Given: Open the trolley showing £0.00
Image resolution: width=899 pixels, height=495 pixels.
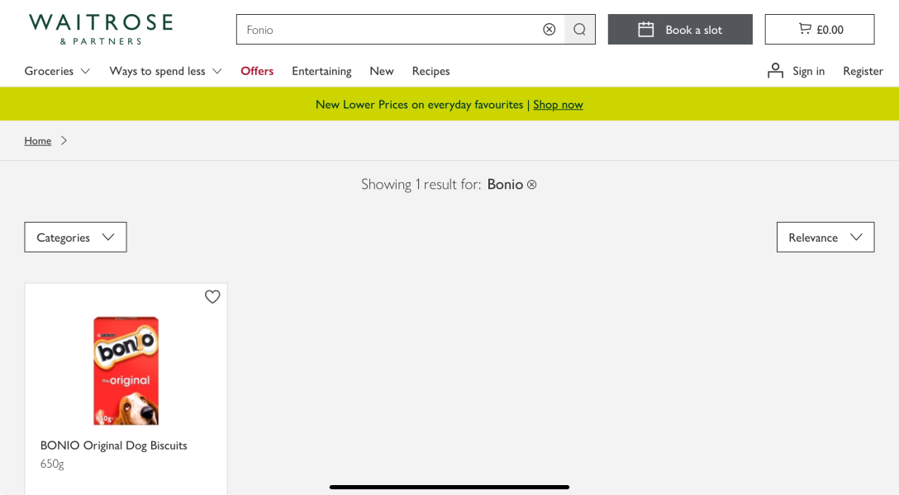Looking at the screenshot, I should tap(820, 29).
